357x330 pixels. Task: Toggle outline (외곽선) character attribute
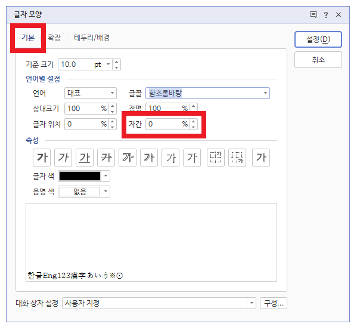click(x=128, y=158)
